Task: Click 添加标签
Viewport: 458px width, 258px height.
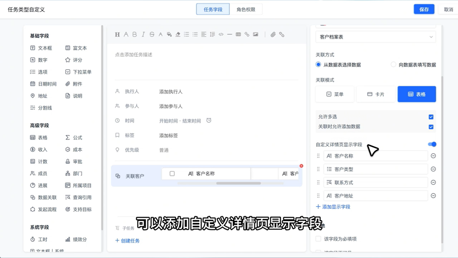Action: (x=168, y=135)
